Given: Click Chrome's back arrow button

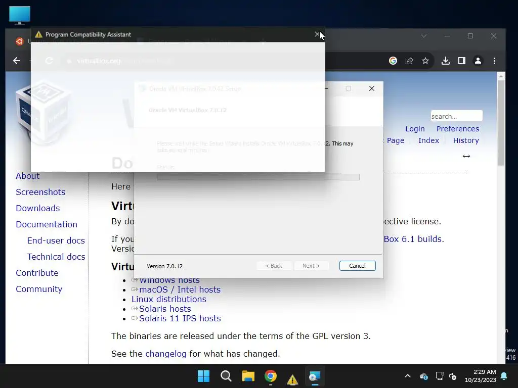Looking at the screenshot, I should tap(17, 61).
